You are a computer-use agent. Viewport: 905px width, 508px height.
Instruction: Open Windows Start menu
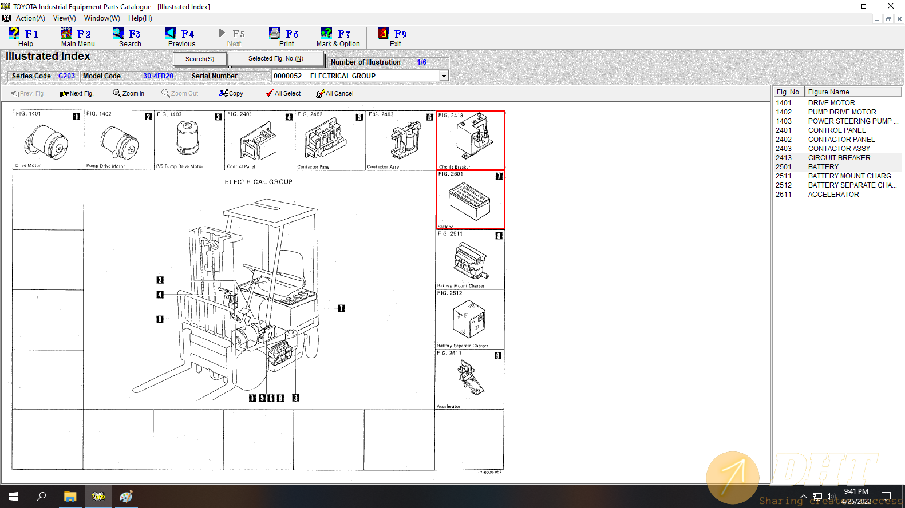point(14,497)
